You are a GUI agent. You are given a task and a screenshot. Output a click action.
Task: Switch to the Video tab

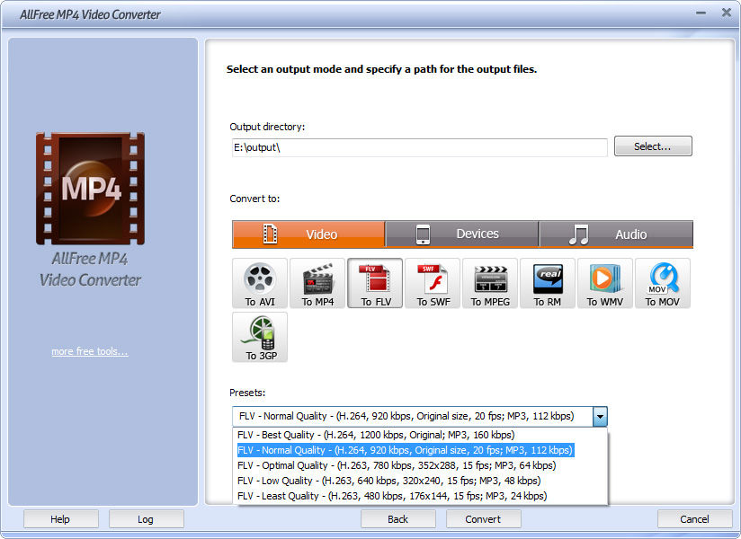308,234
